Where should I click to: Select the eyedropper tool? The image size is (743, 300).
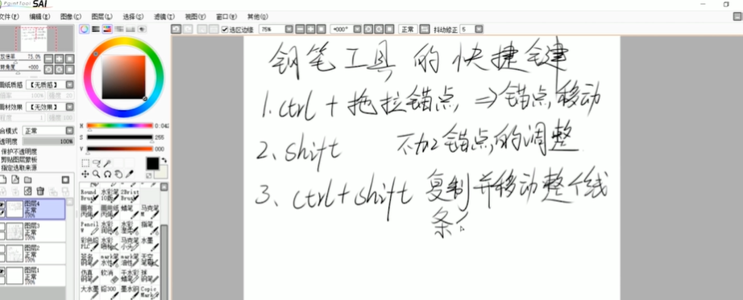pyautogui.click(x=130, y=175)
